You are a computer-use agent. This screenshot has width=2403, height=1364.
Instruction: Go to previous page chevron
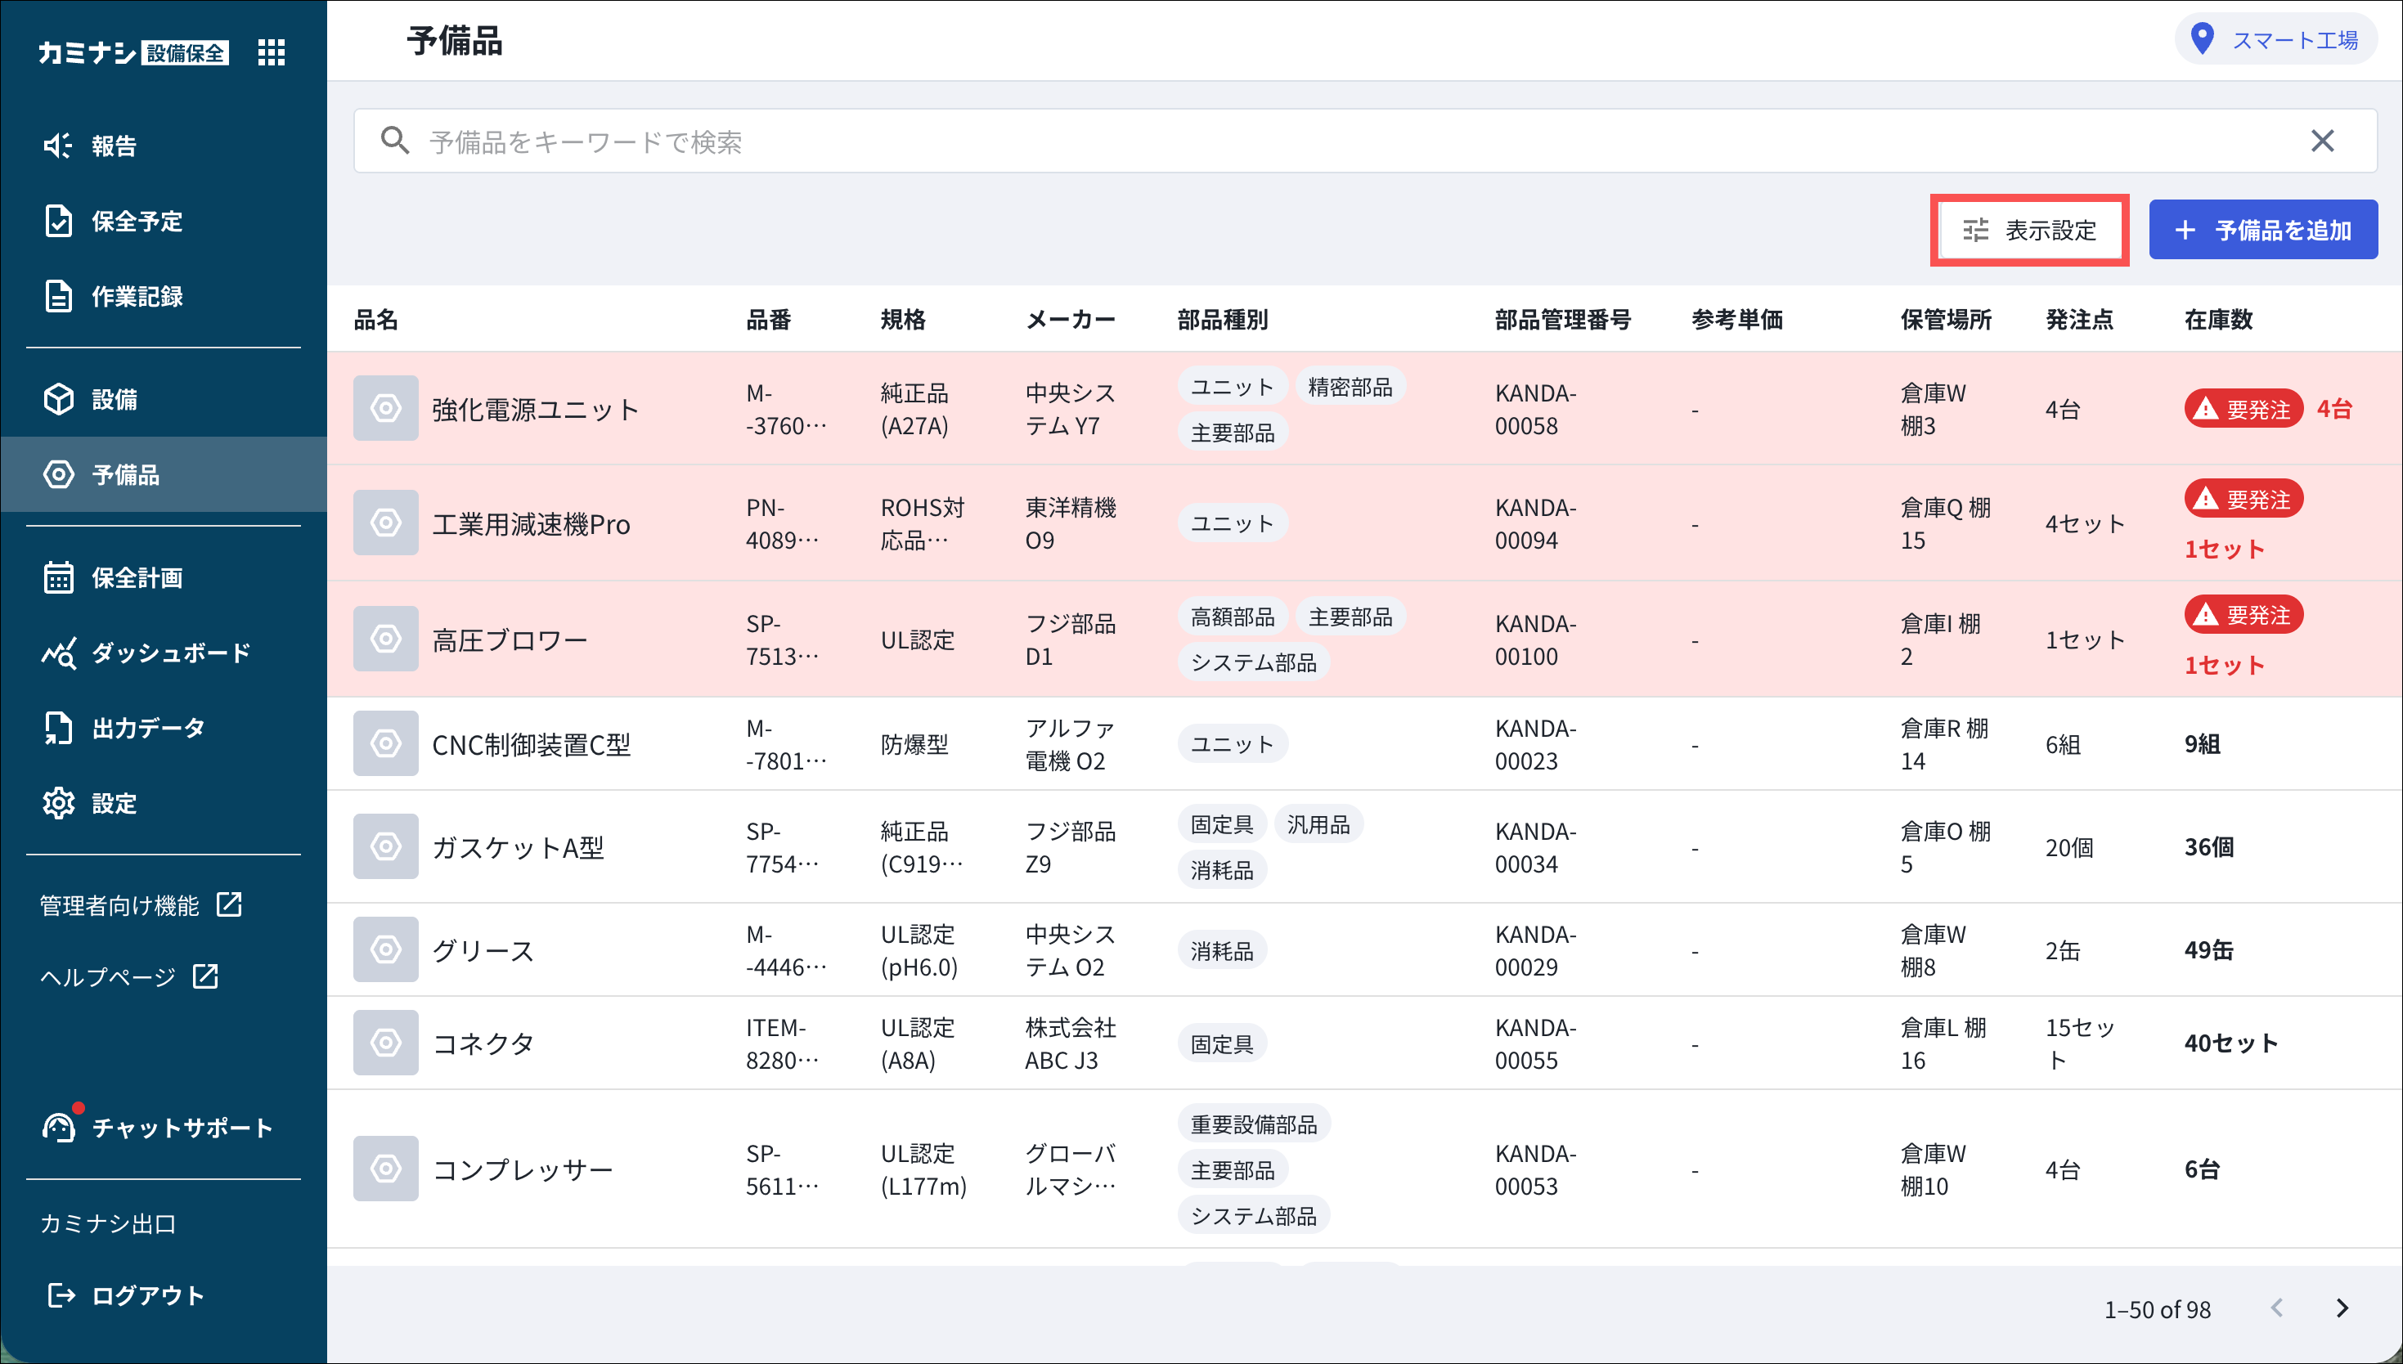pos(2276,1308)
